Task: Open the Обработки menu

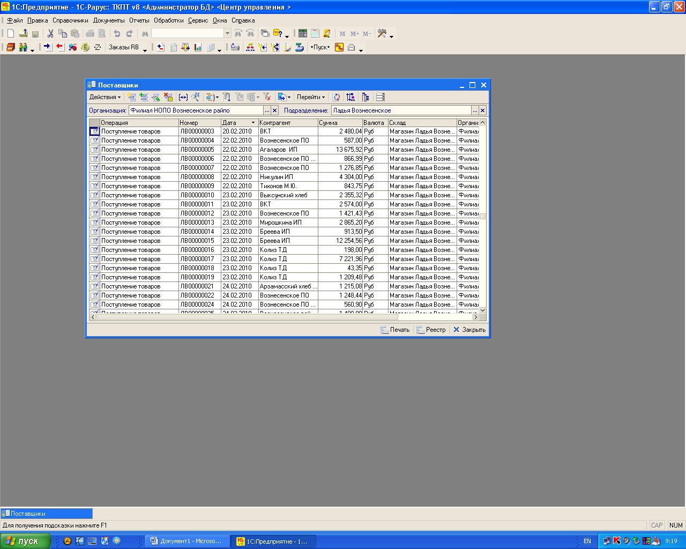Action: pos(169,20)
